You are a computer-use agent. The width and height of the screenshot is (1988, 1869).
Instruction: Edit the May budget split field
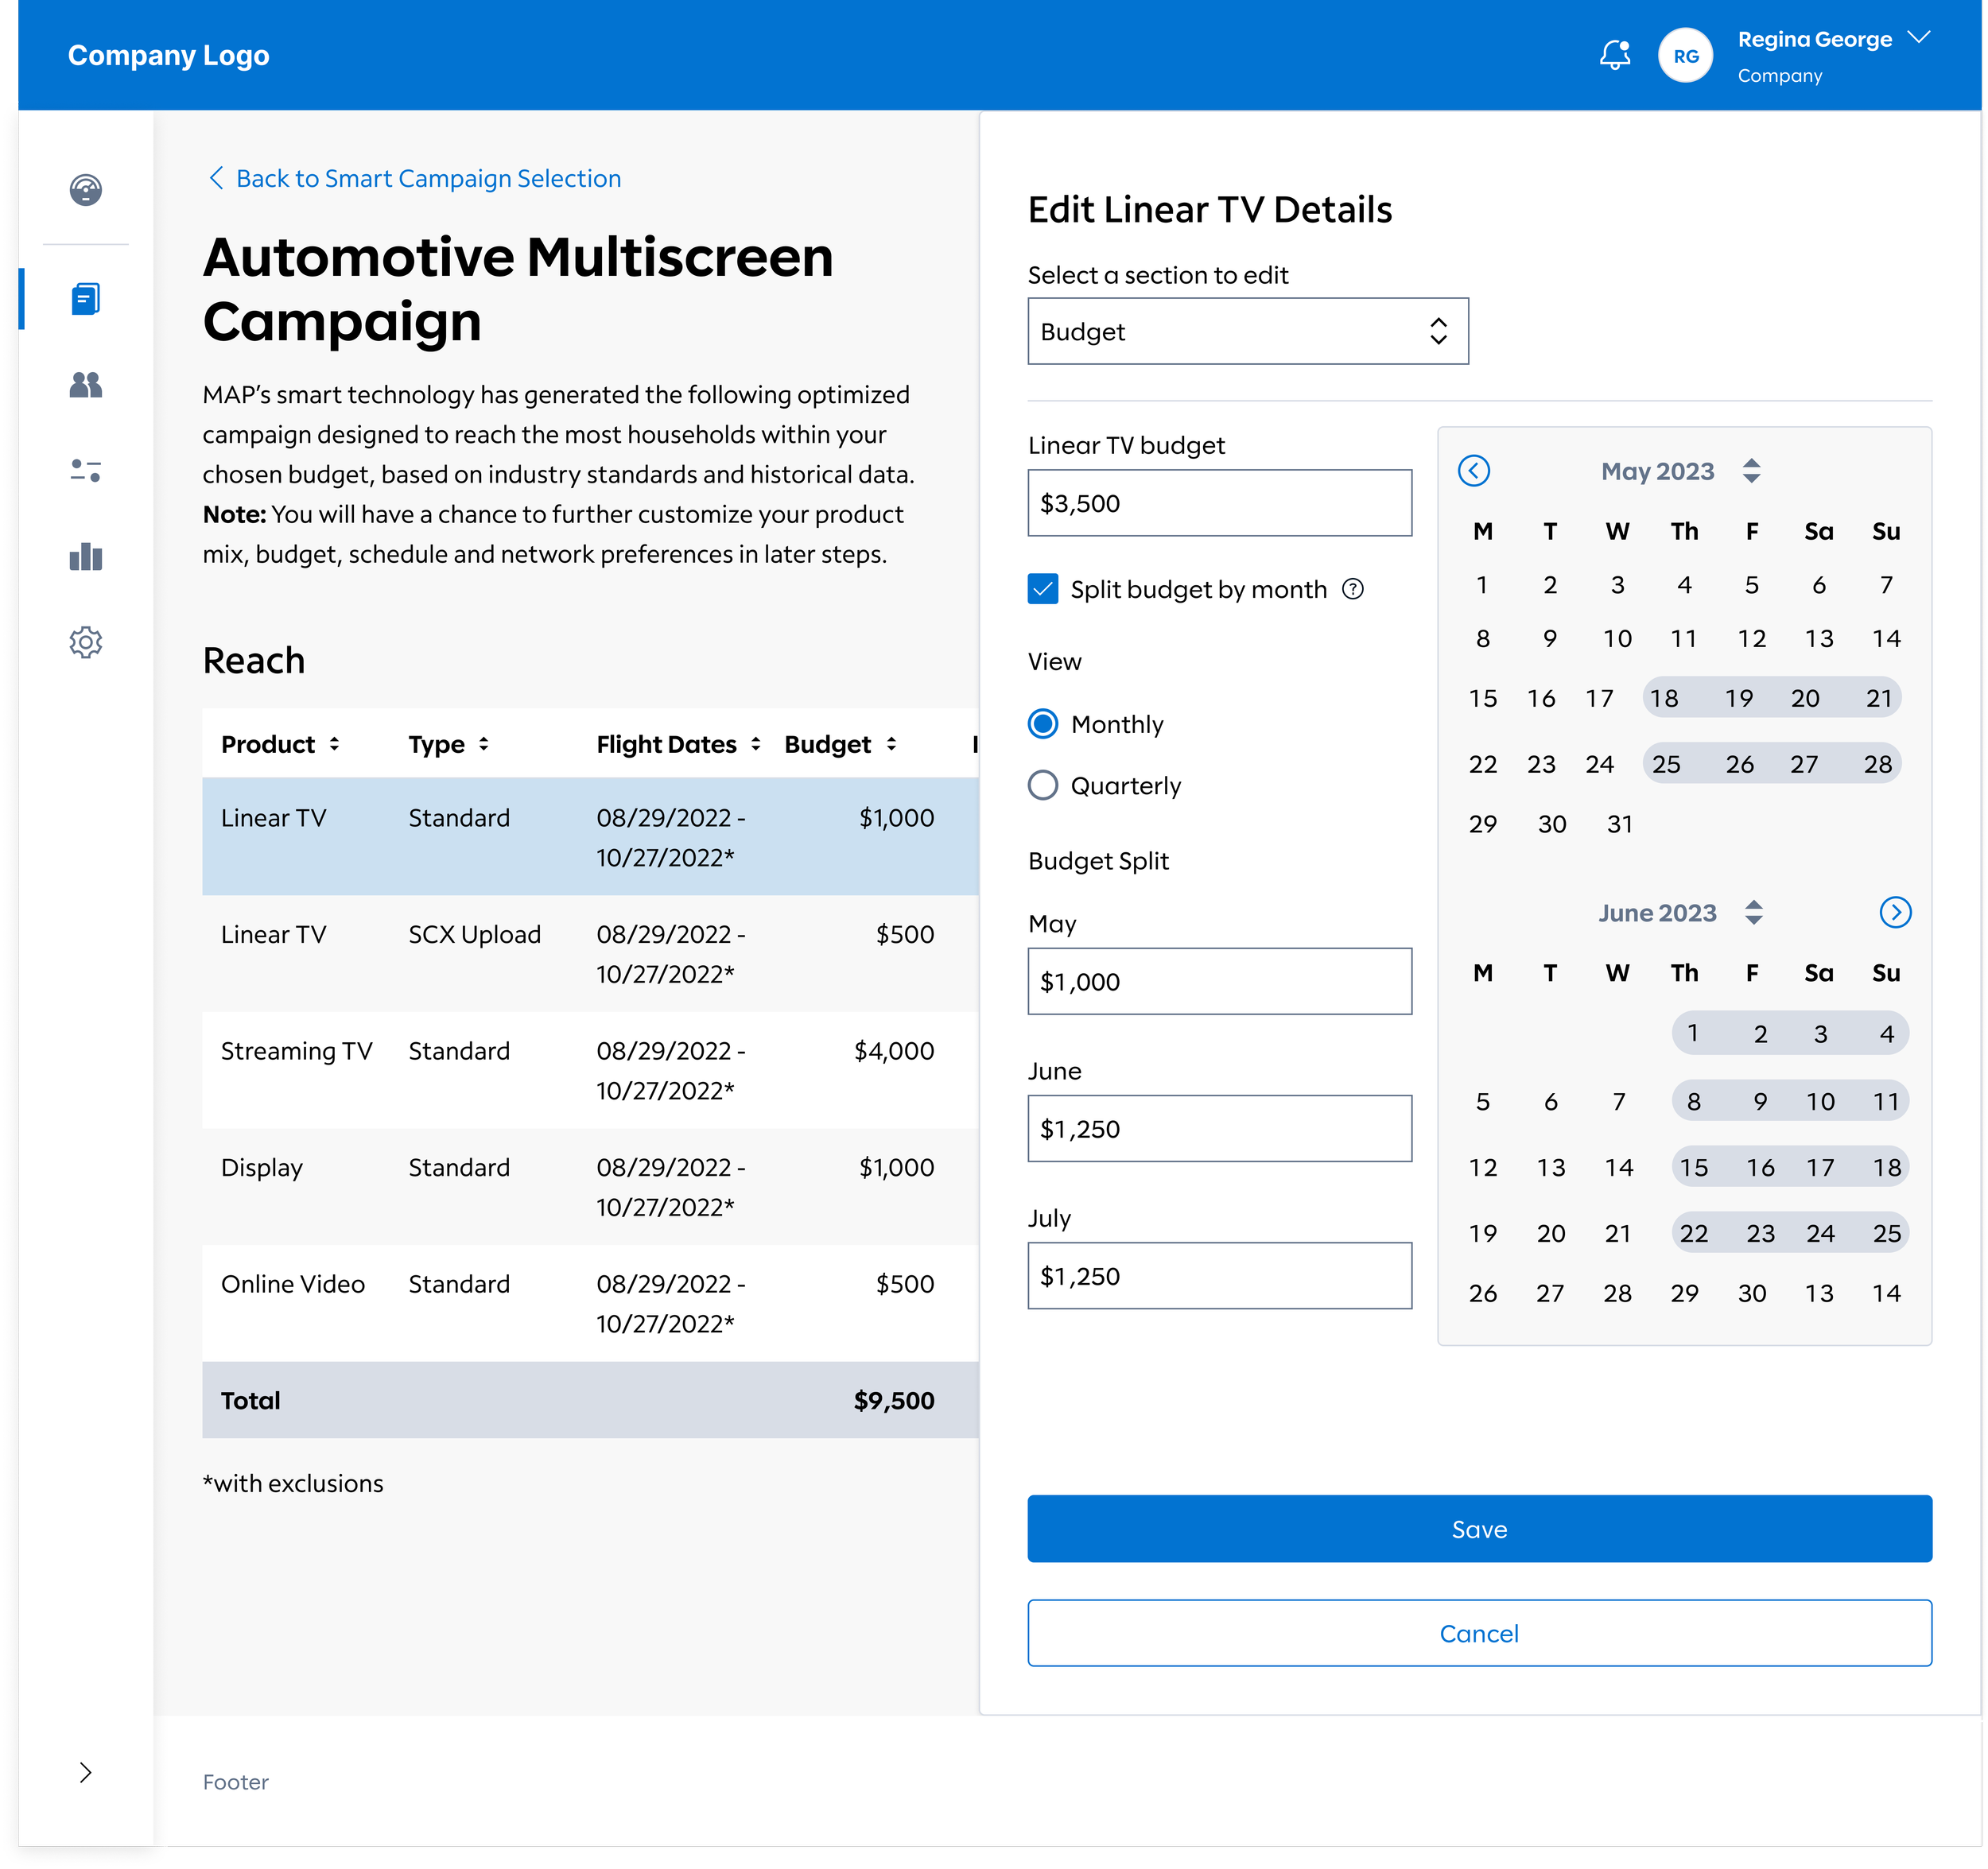click(x=1219, y=983)
